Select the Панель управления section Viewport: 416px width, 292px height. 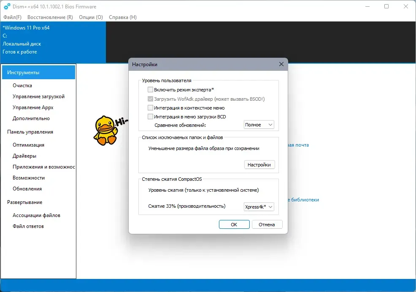click(30, 132)
